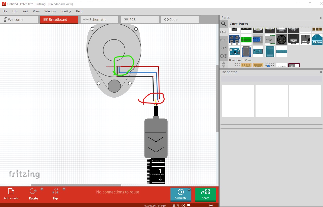Pick the gray microcontroller shield part
Image resolution: width=323 pixels, height=207 pixels.
pos(246,51)
